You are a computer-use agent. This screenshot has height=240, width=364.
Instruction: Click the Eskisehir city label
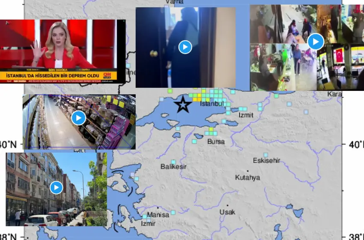coord(266,161)
